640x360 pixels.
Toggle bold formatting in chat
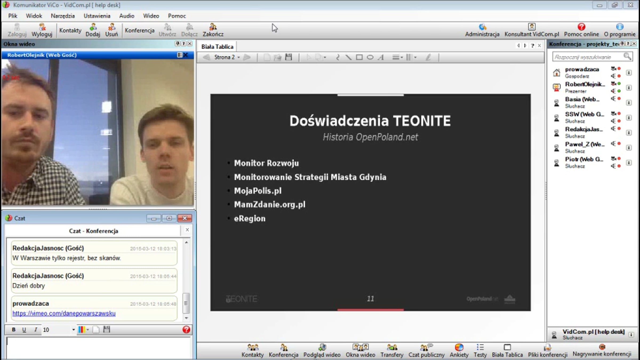(14, 330)
